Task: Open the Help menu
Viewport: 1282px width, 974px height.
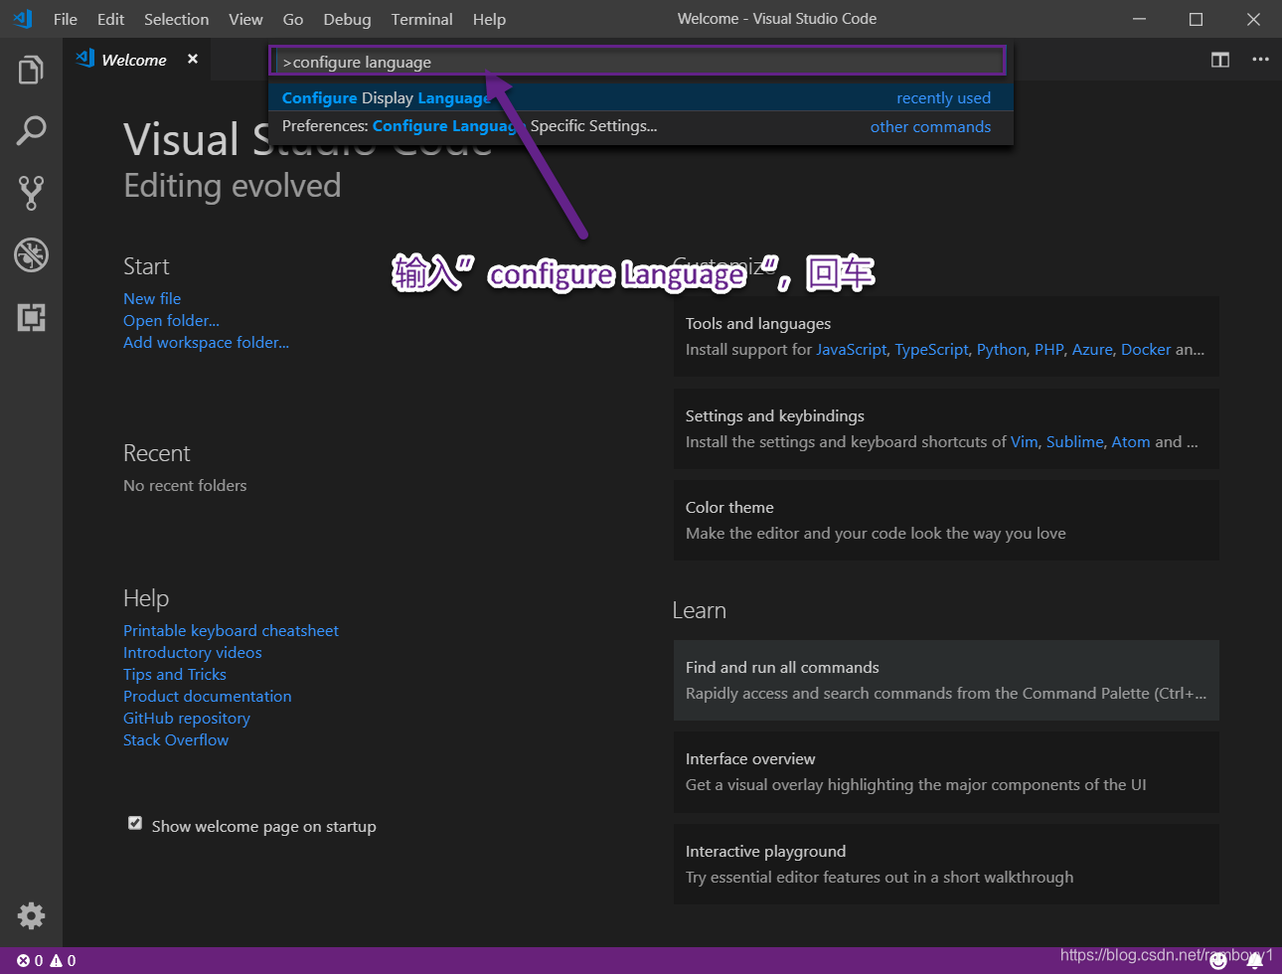Action: tap(489, 19)
